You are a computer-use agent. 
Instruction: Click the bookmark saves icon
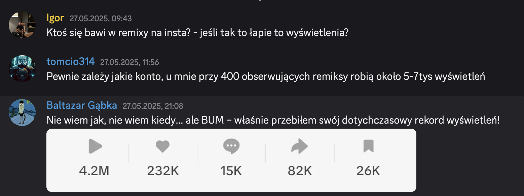coord(368,146)
